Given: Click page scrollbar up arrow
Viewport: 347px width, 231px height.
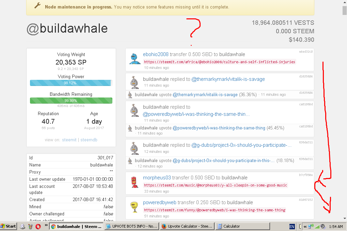Looking at the screenshot, I should tap(345, 2).
